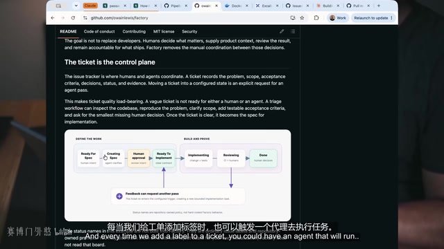Screen dimensions: 444x249
Task: Click the 'Human approval' box in diagram
Action: 139,158
